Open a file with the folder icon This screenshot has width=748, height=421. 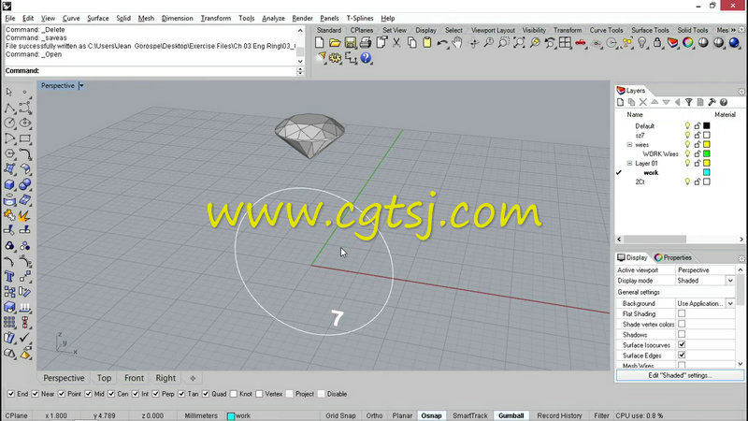point(335,43)
